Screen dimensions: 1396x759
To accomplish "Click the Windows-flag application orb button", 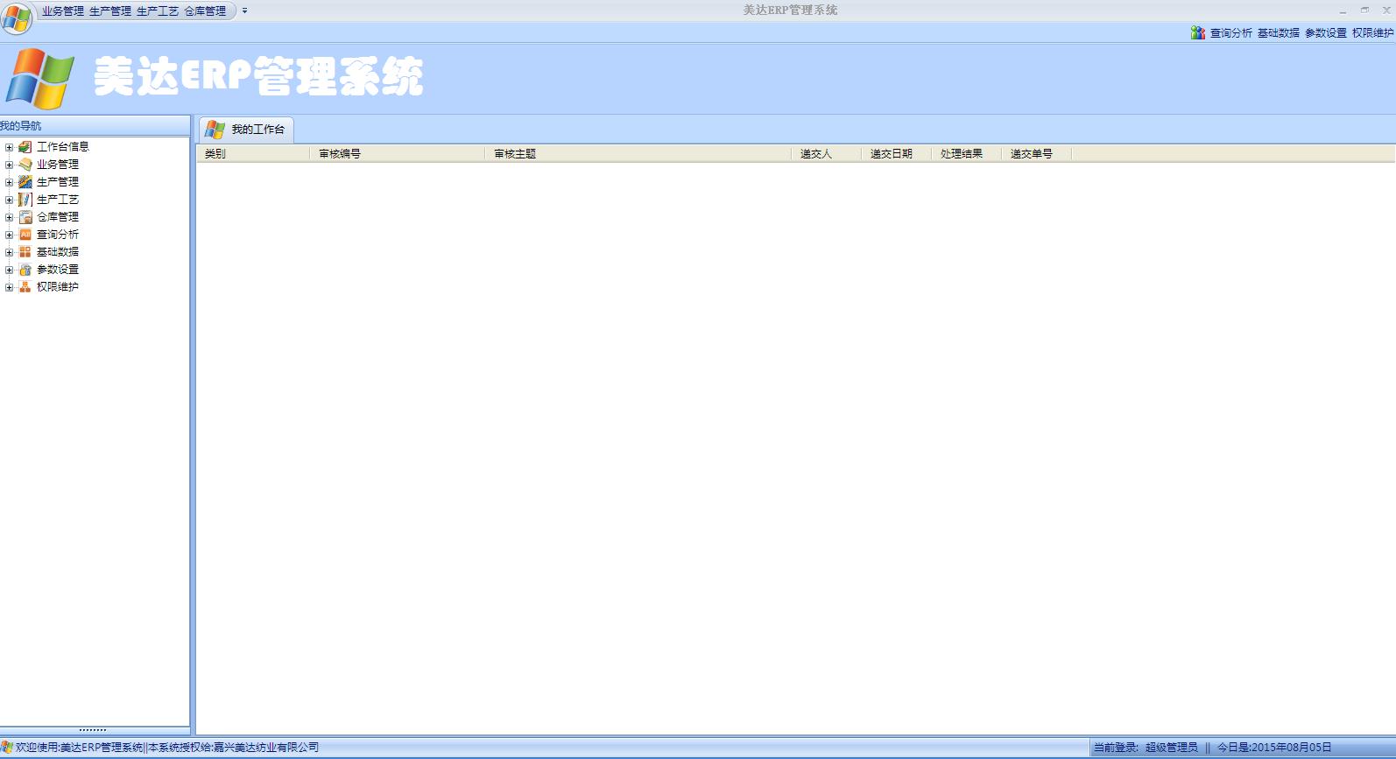I will point(17,18).
